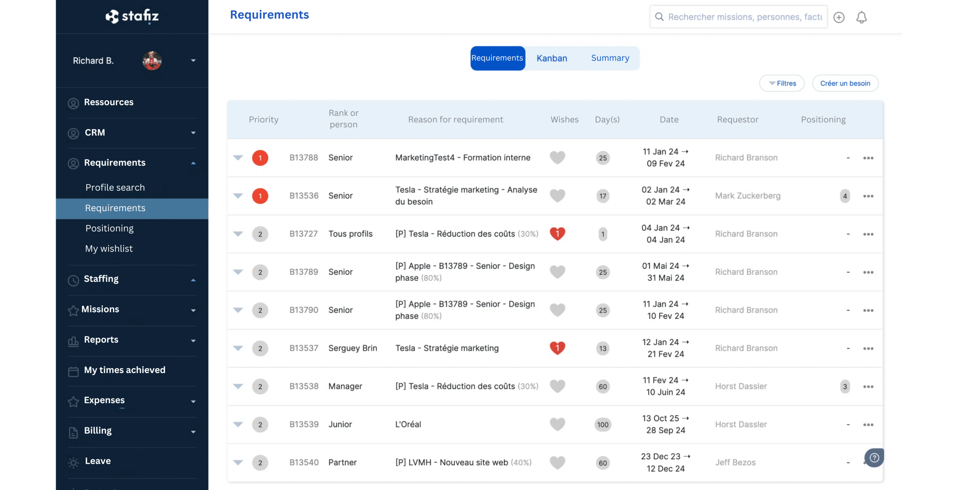
Task: Click the Créer un besoin button
Action: pyautogui.click(x=845, y=83)
